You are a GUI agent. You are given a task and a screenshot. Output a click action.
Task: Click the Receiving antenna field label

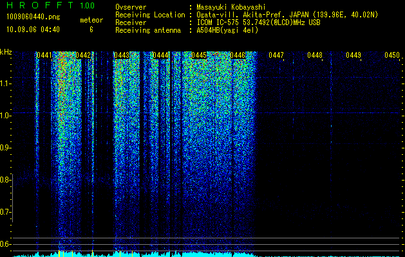coord(148,30)
